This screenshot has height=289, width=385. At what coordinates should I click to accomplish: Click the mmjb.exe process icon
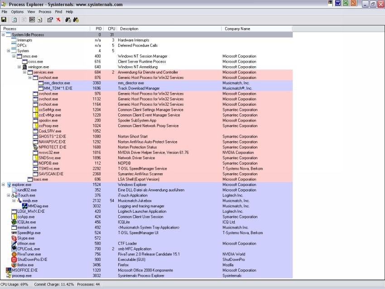[x=19, y=201]
